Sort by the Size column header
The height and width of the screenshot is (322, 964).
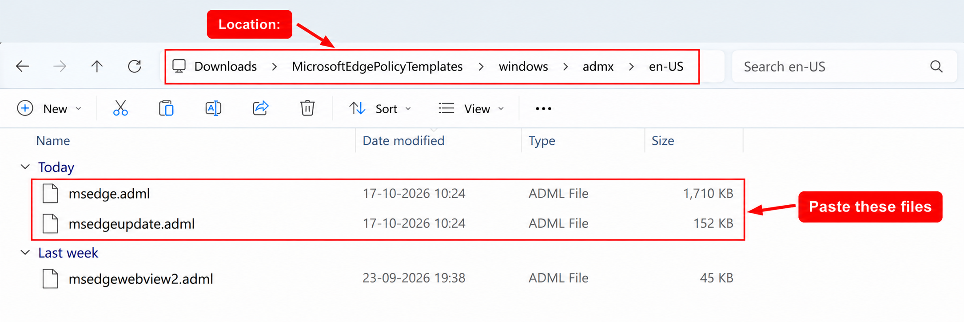click(x=663, y=141)
